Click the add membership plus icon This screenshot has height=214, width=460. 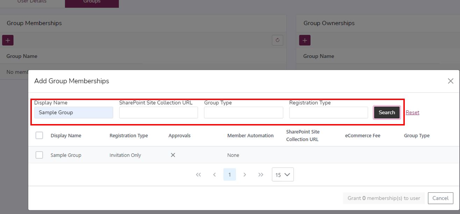[7, 40]
